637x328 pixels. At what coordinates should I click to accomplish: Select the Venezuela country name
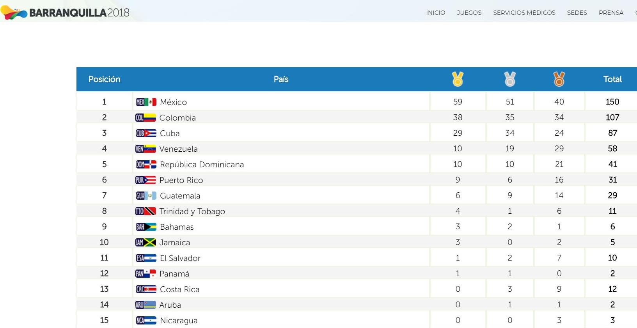coord(178,149)
